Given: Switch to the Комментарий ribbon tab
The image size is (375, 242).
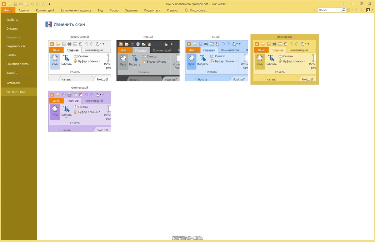Looking at the screenshot, I should pyautogui.click(x=45, y=10).
